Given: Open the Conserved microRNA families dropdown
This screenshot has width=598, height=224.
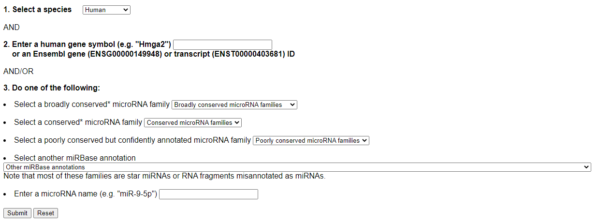Looking at the screenshot, I should pyautogui.click(x=193, y=122).
